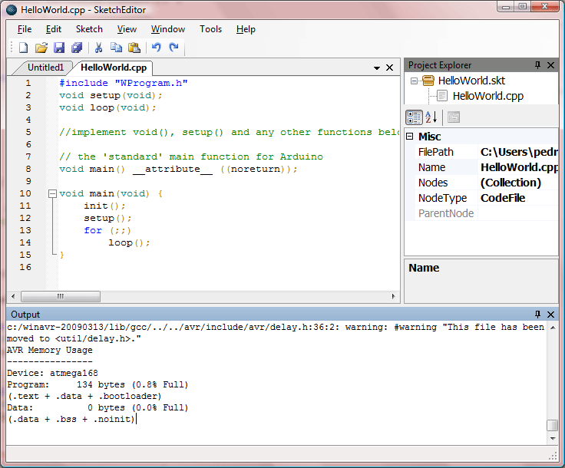Select the FilePath property row
The width and height of the screenshot is (565, 468).
pos(487,152)
